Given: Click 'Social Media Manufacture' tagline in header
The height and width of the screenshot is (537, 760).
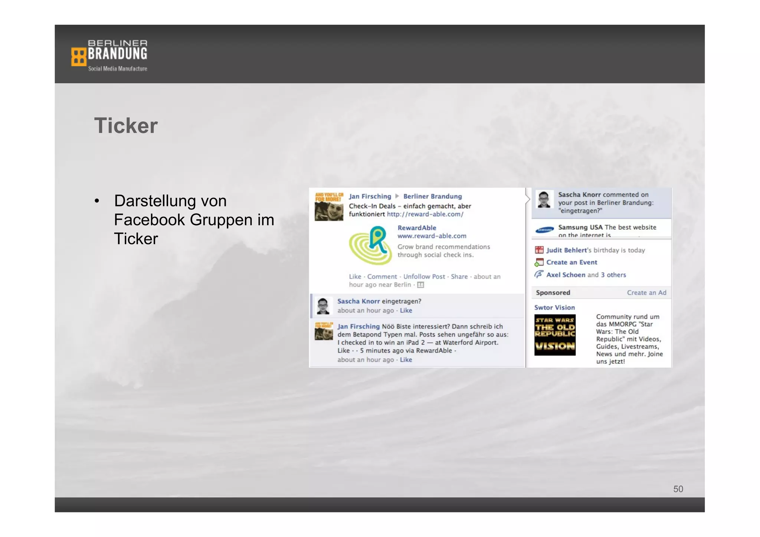Looking at the screenshot, I should pos(118,69).
